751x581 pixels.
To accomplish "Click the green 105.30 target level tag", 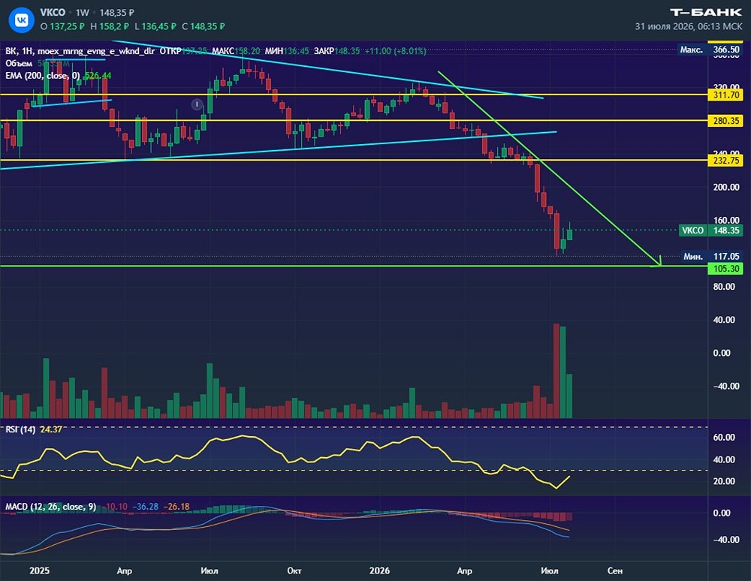I will (x=725, y=269).
